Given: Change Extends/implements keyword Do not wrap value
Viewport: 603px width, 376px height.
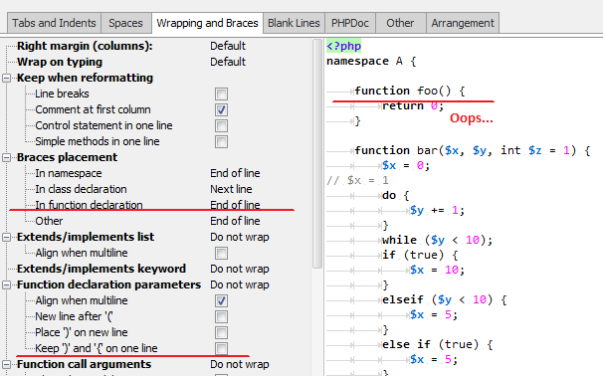Looking at the screenshot, I should pos(240,269).
